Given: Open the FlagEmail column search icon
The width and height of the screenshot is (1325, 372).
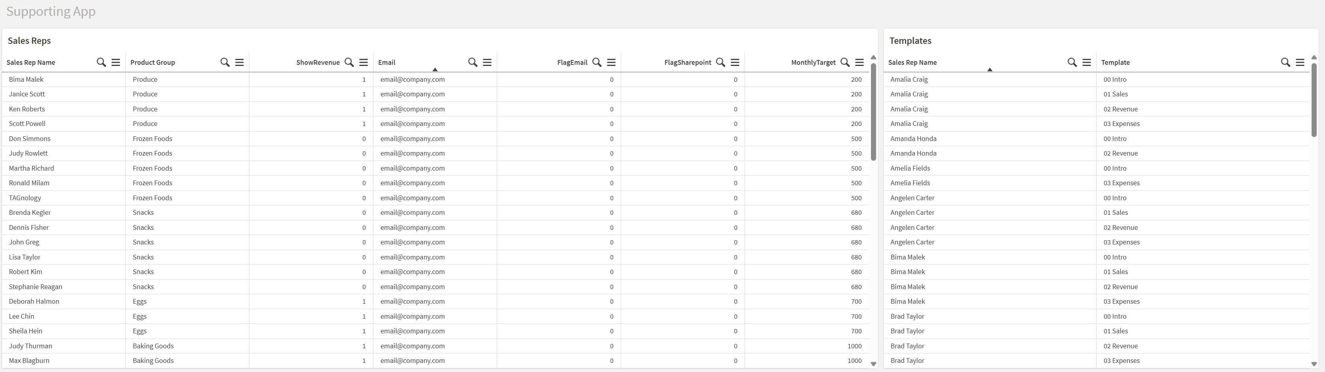Looking at the screenshot, I should point(597,62).
